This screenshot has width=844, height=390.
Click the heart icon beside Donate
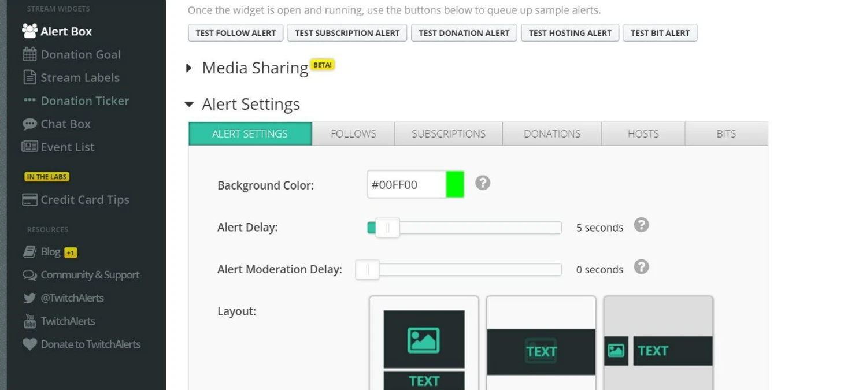[x=29, y=344]
